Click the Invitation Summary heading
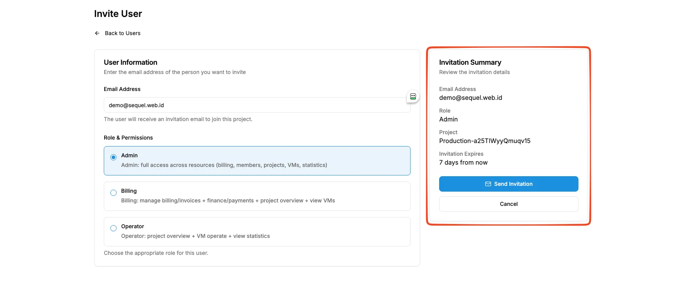 (470, 62)
